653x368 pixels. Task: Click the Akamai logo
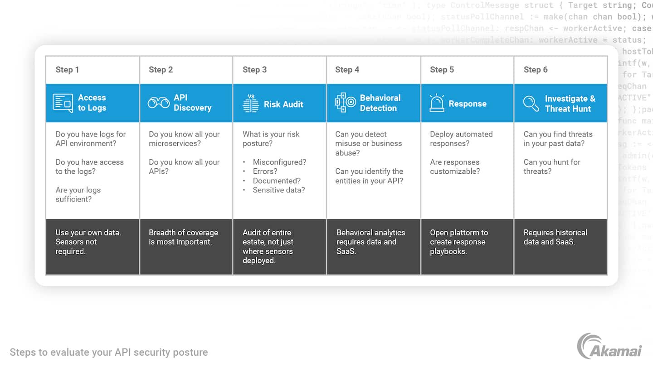coord(609,347)
